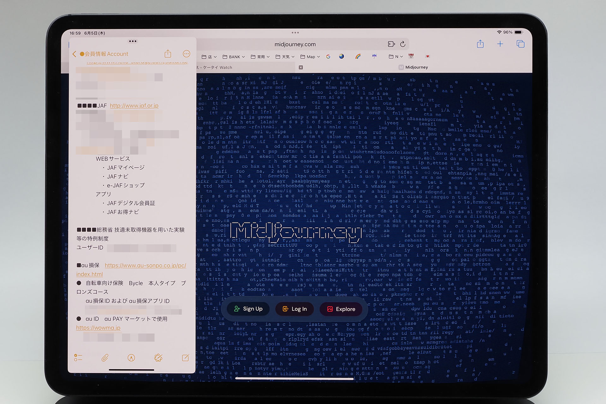Tap the Notes share icon

point(168,54)
